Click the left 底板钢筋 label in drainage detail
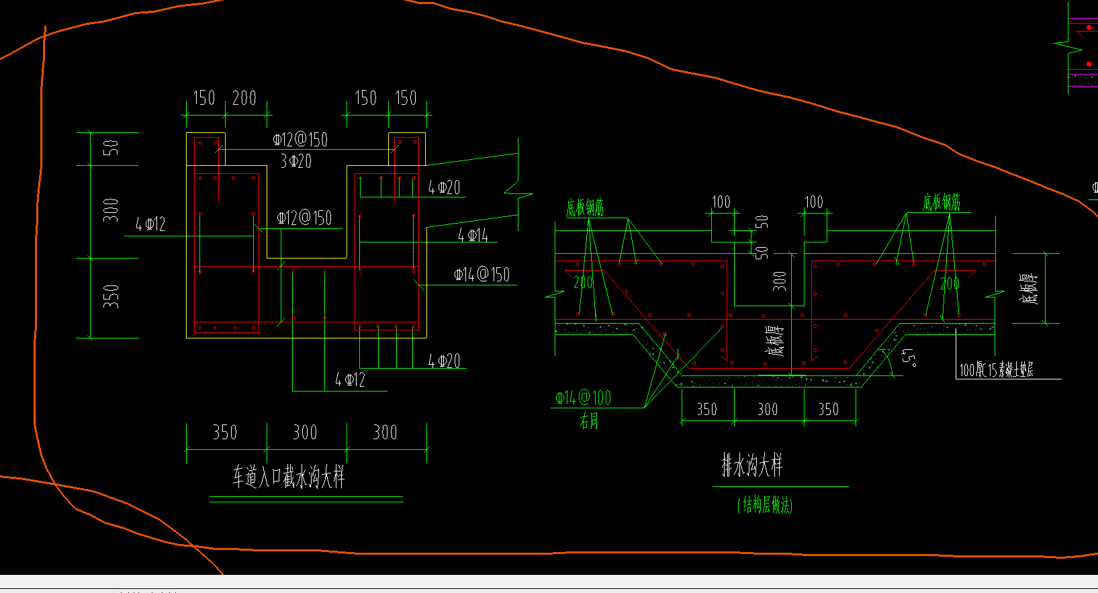The width and height of the screenshot is (1098, 593). coord(585,208)
